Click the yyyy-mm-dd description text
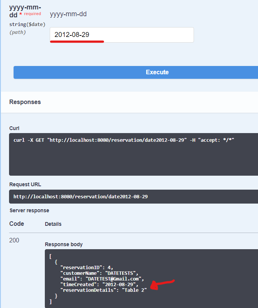Screen dimensions: 258x308 click(x=69, y=14)
